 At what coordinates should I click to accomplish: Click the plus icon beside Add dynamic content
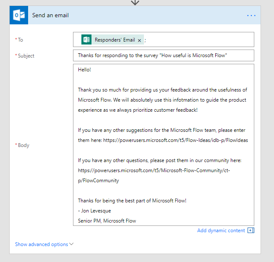coord(251,231)
